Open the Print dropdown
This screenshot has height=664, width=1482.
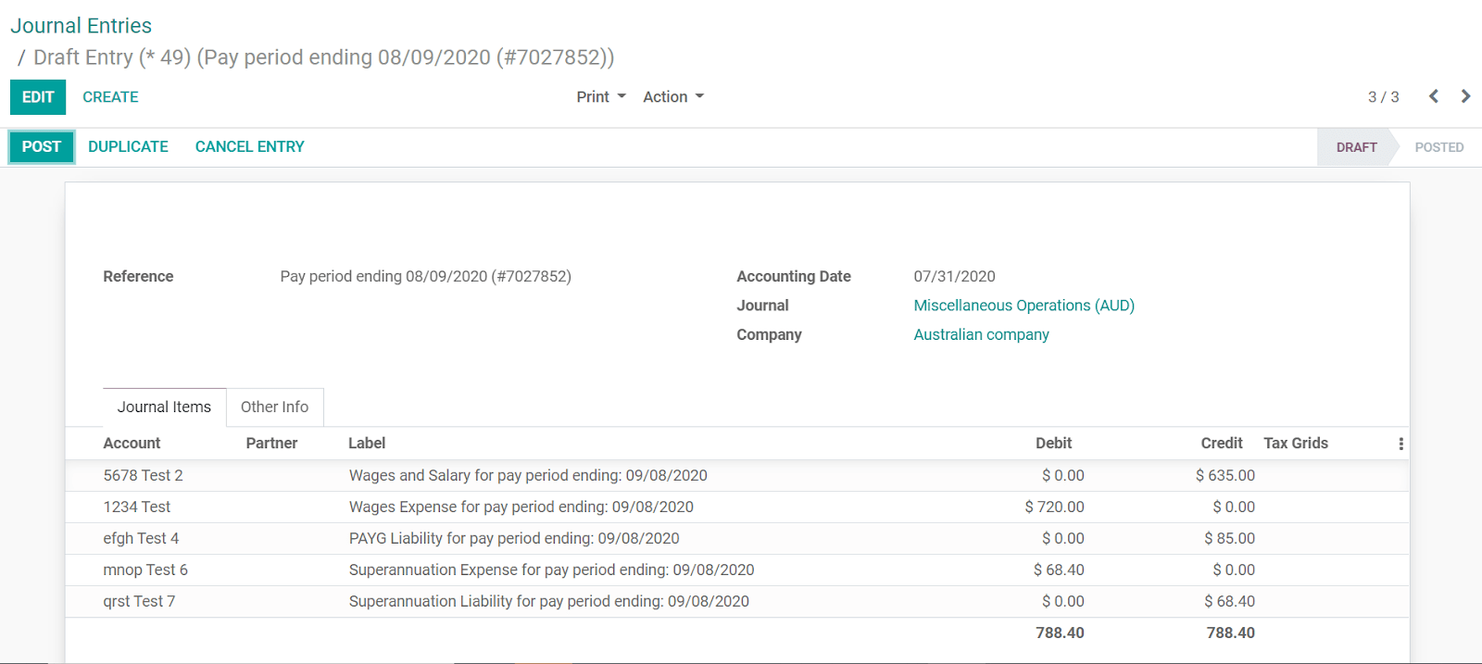click(x=600, y=97)
